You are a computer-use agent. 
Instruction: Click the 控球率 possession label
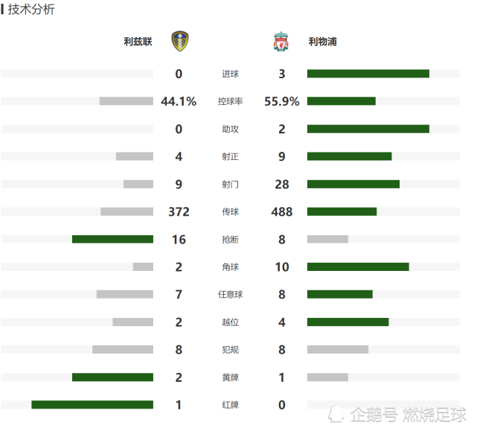(x=230, y=101)
